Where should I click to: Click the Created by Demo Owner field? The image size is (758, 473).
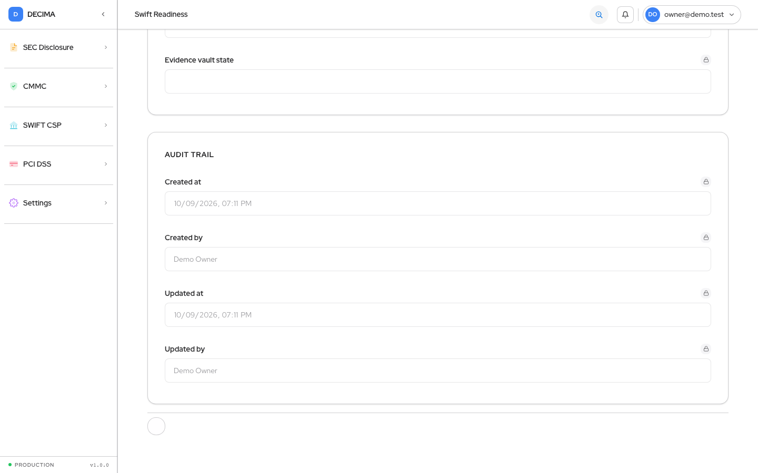[437, 259]
